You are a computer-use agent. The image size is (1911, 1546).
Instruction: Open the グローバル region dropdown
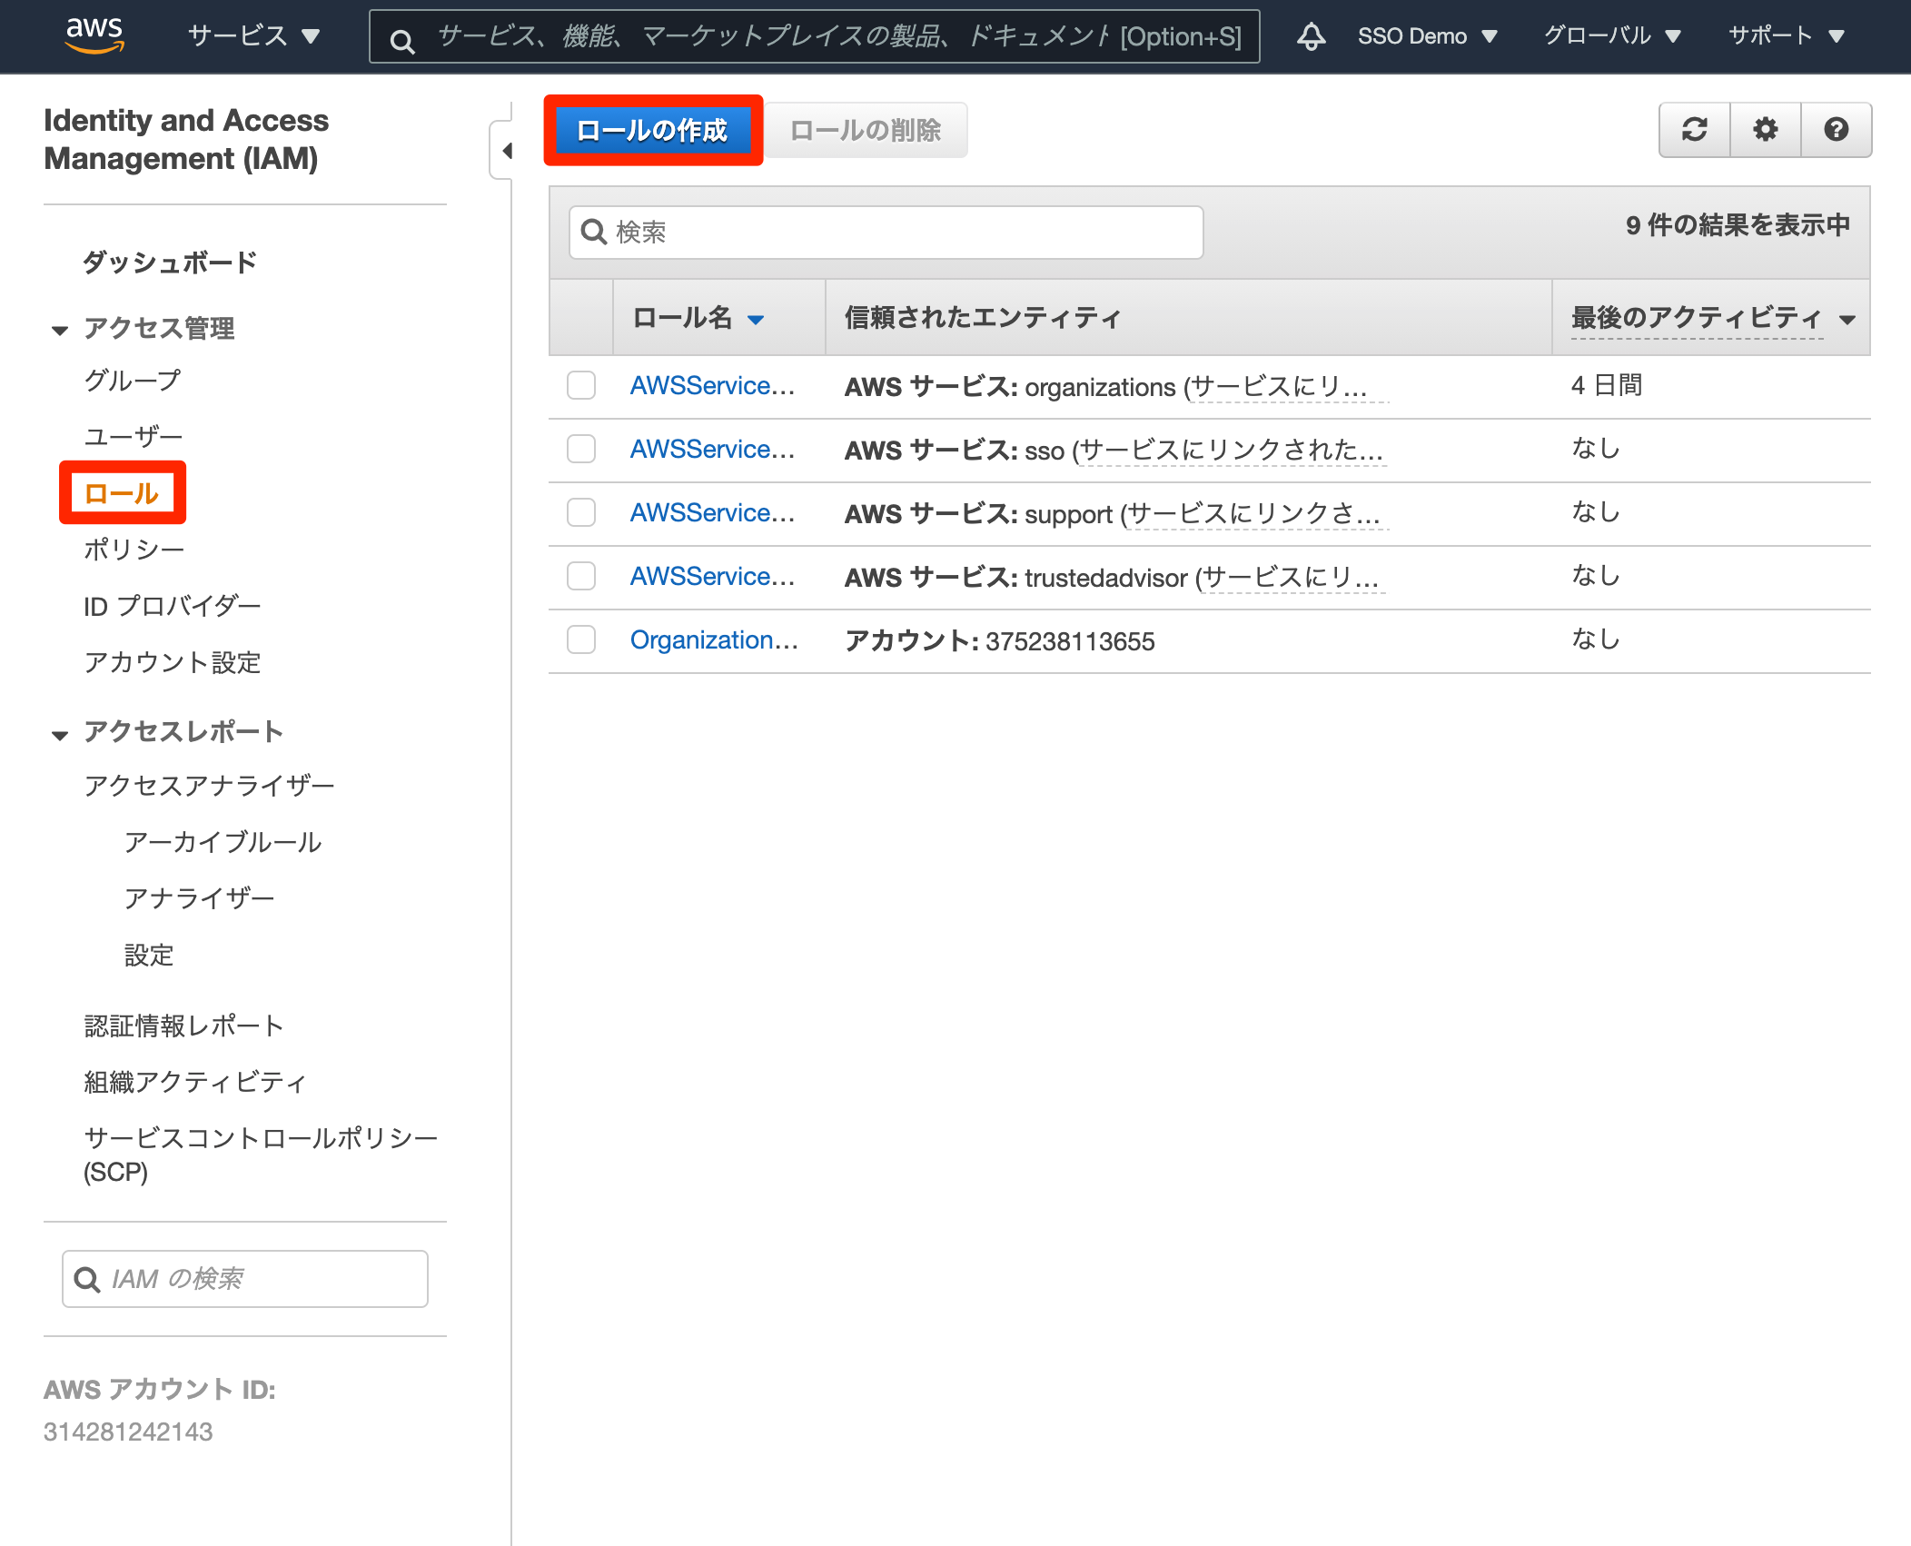(1612, 36)
